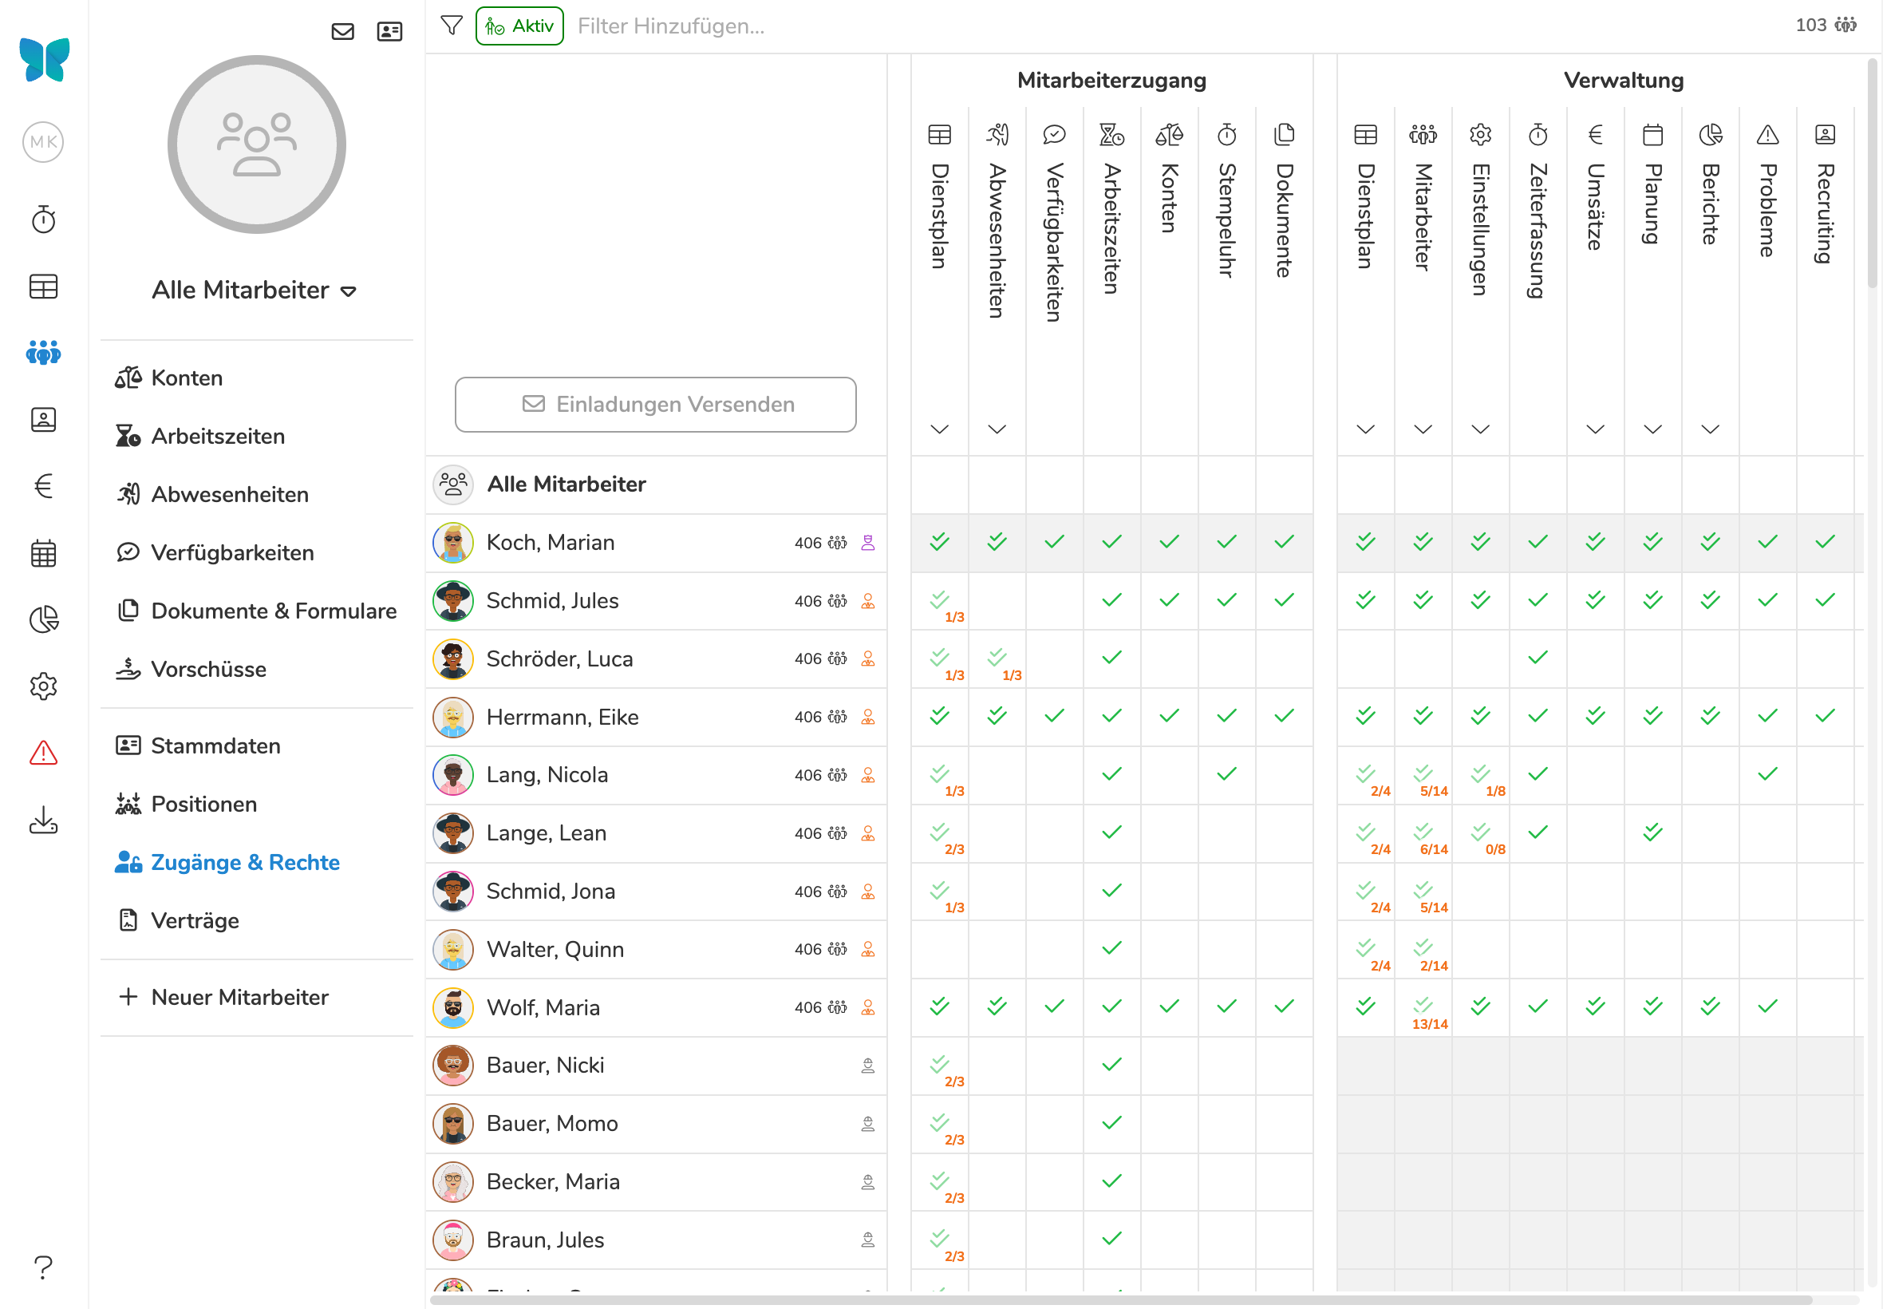Toggle Zeiterfassung permission for Schröder, Luca
1883x1309 pixels.
click(1538, 658)
